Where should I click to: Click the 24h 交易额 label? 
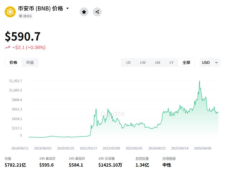coord(107,159)
